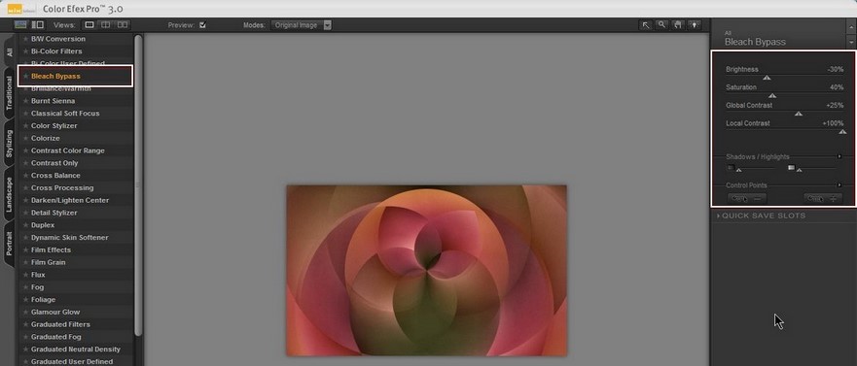857x366 pixels.
Task: Expand the Shadows / Highlights section
Action: tap(839, 156)
